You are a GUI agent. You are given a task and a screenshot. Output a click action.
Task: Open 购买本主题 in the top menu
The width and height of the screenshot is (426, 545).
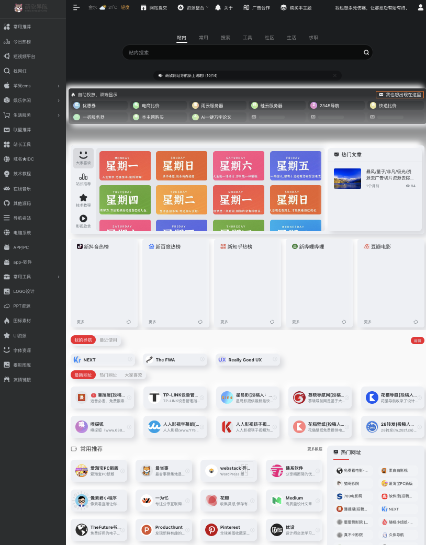296,7
